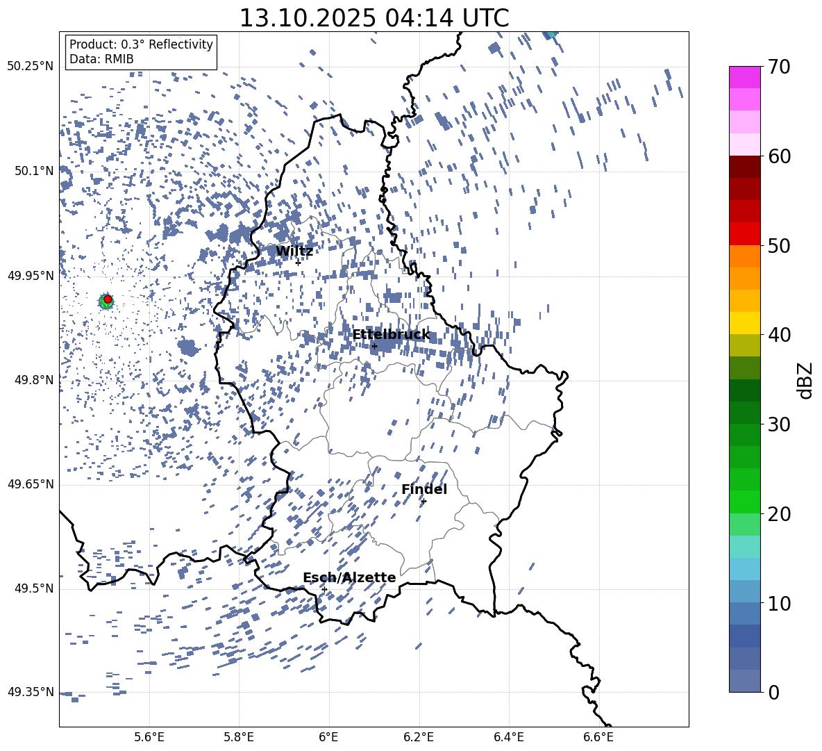Click the teal echo at top map edge
The width and height of the screenshot is (822, 751).
coord(551,35)
